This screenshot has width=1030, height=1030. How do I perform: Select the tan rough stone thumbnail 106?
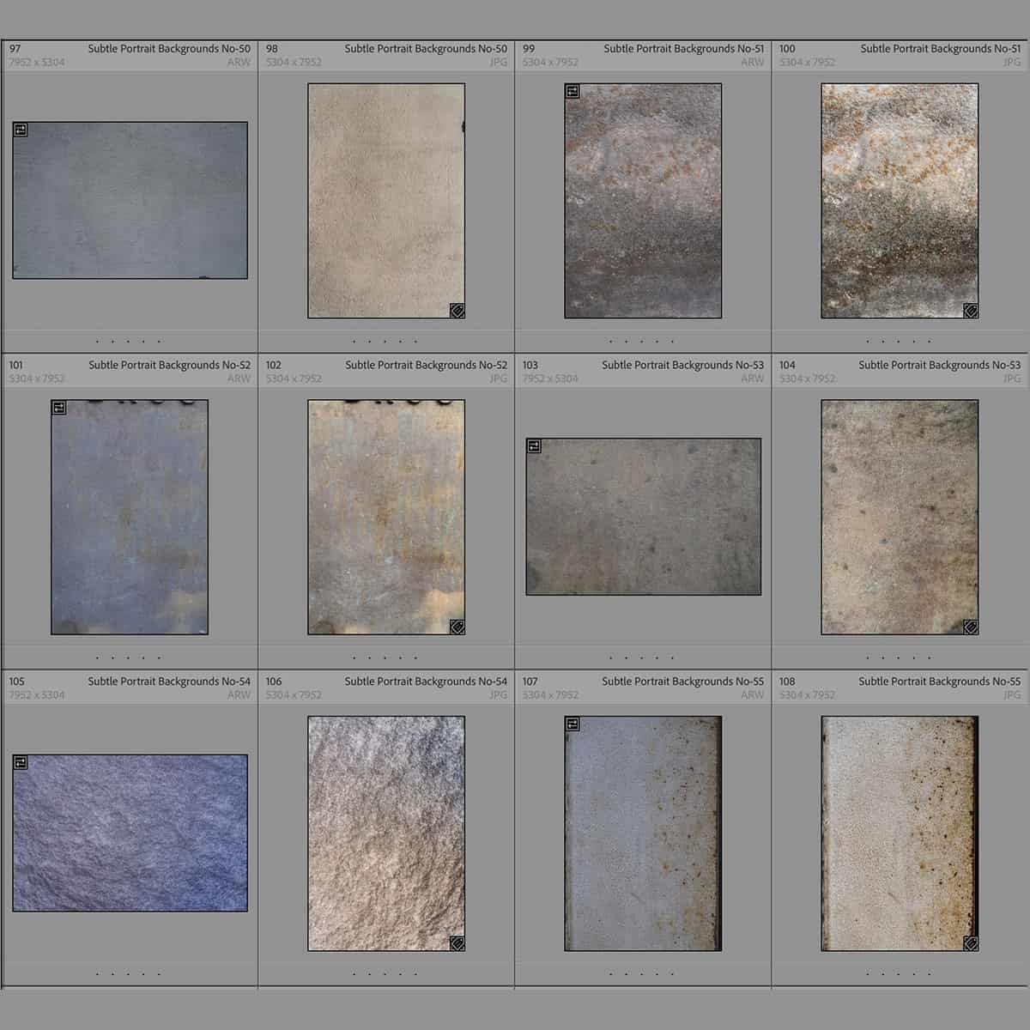(x=386, y=833)
